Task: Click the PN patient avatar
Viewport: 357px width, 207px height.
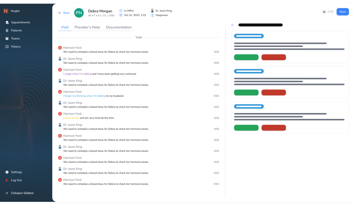Action: [x=79, y=13]
